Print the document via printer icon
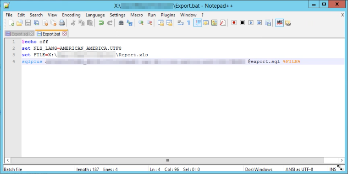Viewport: 348px width, 174px height. tap(62, 23)
